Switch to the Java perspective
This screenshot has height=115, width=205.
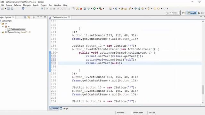tap(201, 13)
